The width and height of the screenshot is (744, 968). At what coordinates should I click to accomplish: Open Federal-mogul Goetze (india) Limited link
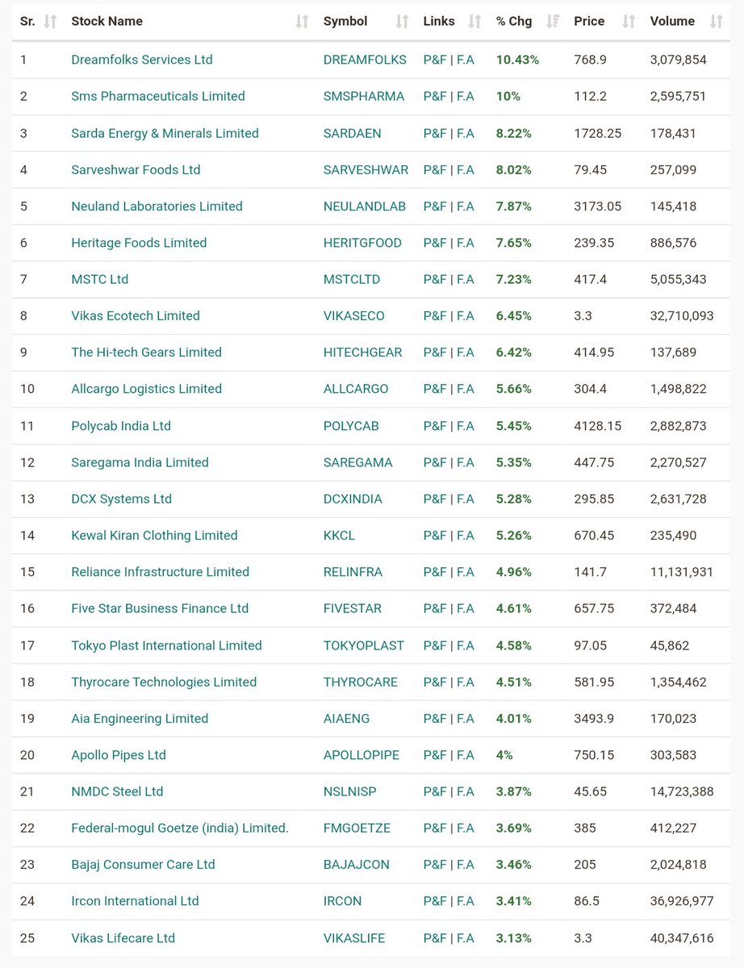coord(180,828)
